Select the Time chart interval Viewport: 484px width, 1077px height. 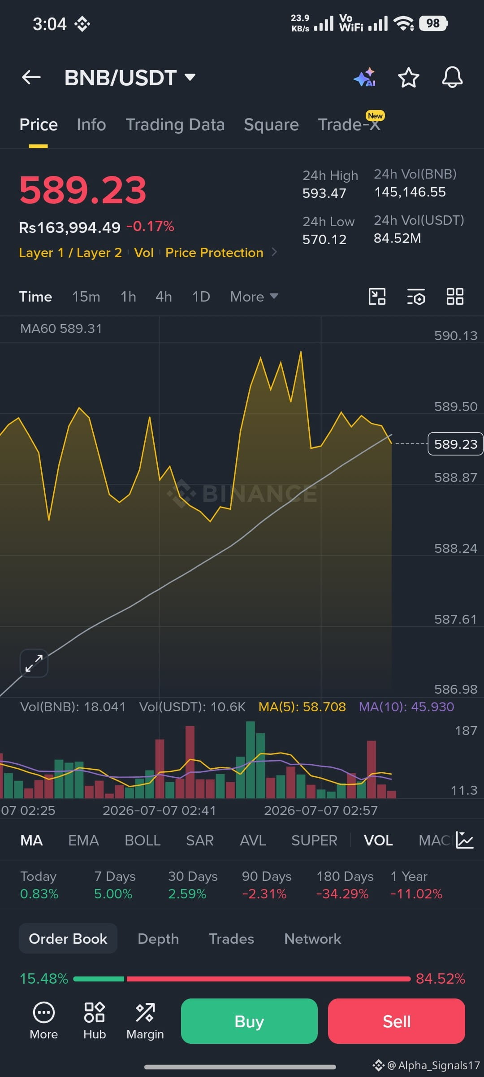tap(35, 297)
